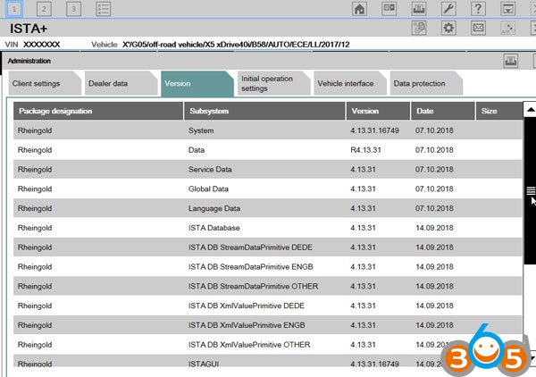Select operation tab number 1
This screenshot has width=536, height=377.
tap(14, 9)
